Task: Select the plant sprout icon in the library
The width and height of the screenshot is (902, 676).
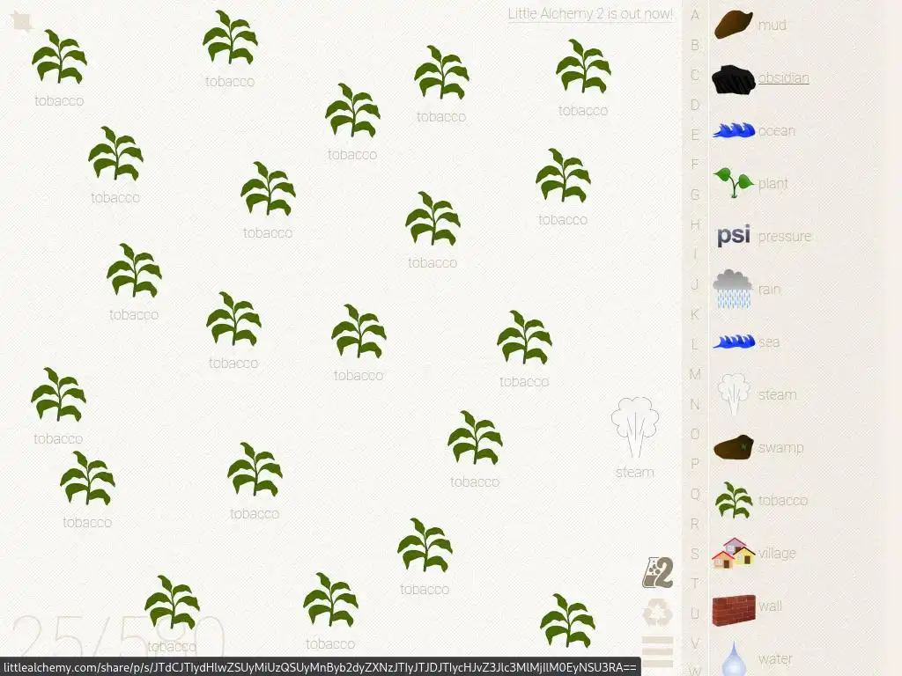Action: click(x=734, y=182)
